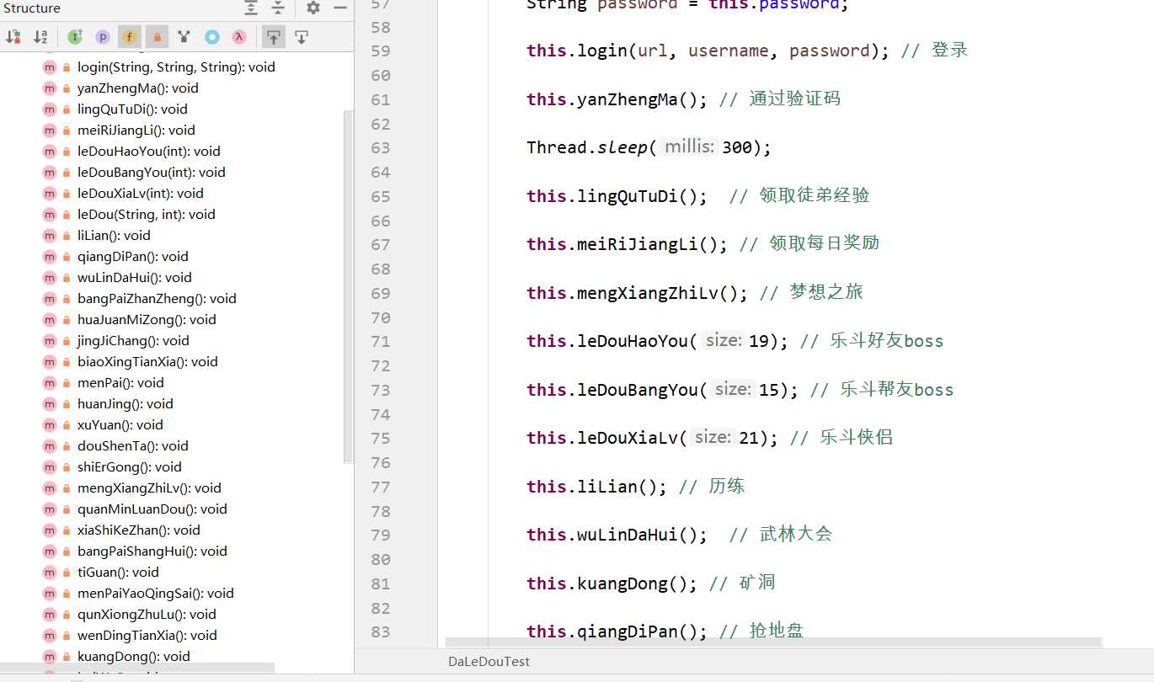Select xuYuan() in Structure tree

[x=120, y=424]
